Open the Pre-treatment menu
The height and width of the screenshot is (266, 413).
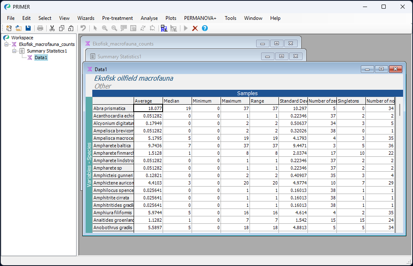pyautogui.click(x=117, y=18)
